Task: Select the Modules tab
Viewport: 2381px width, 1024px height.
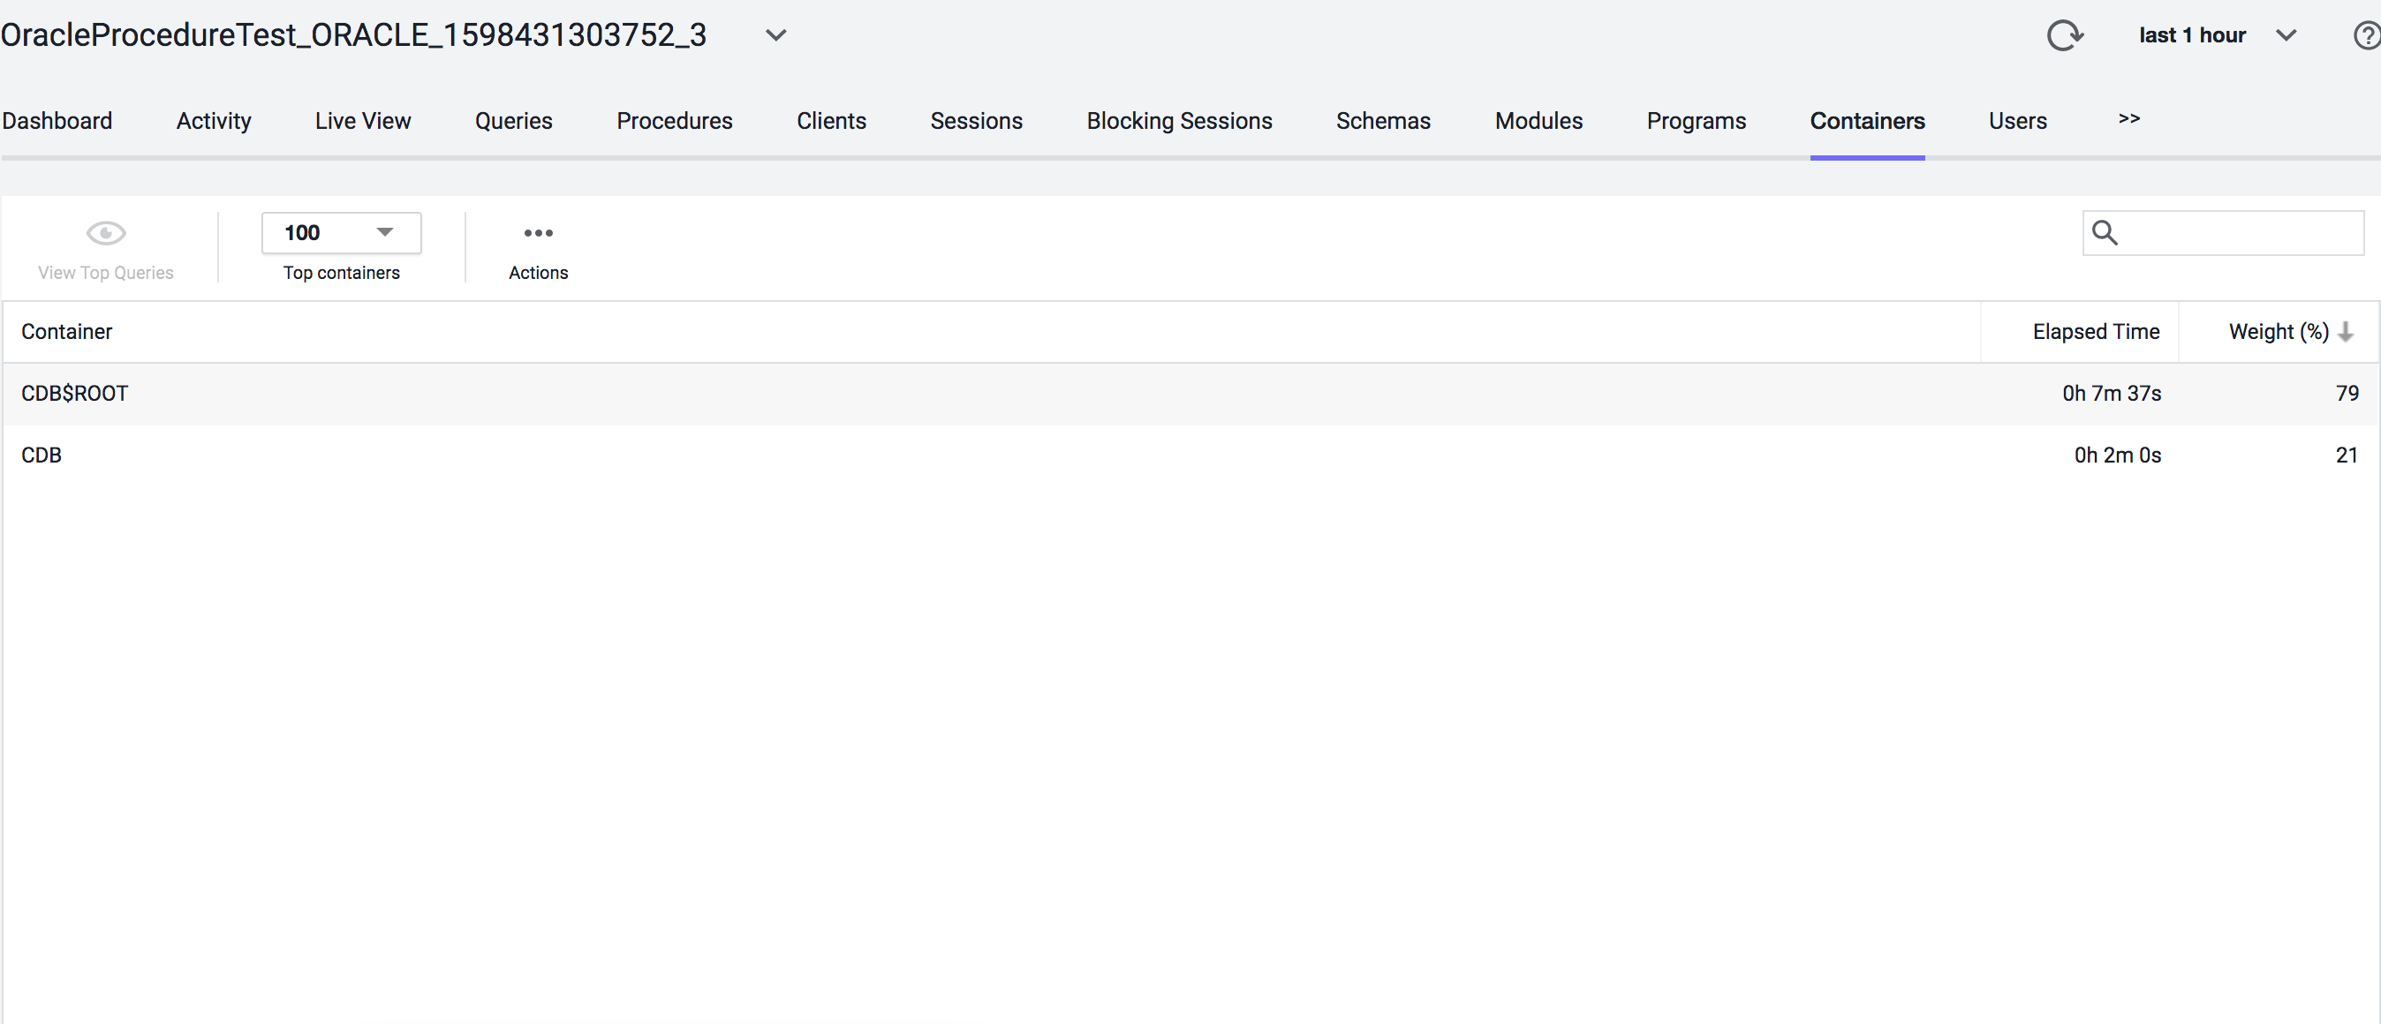Action: coord(1539,121)
